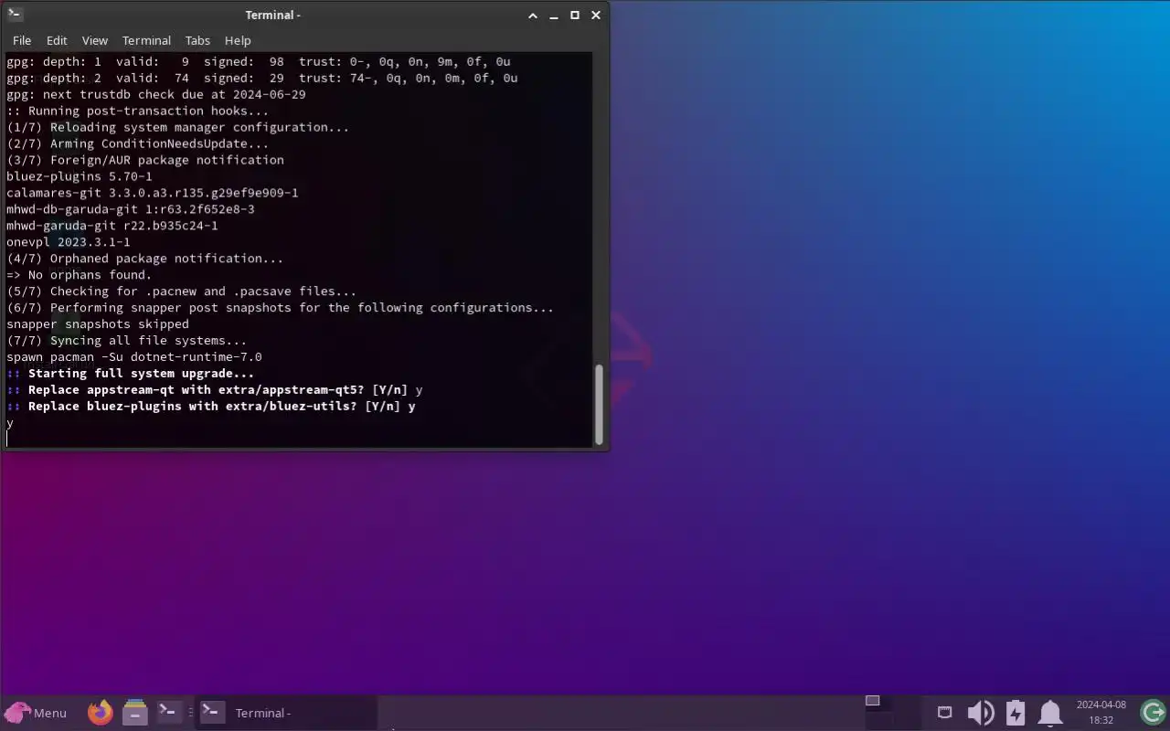Click '(1/7) Reloading system manager configuration...' line
This screenshot has width=1170, height=731.
coord(178,127)
